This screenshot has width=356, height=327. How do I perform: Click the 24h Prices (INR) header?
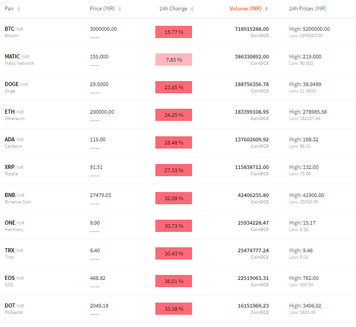[308, 9]
